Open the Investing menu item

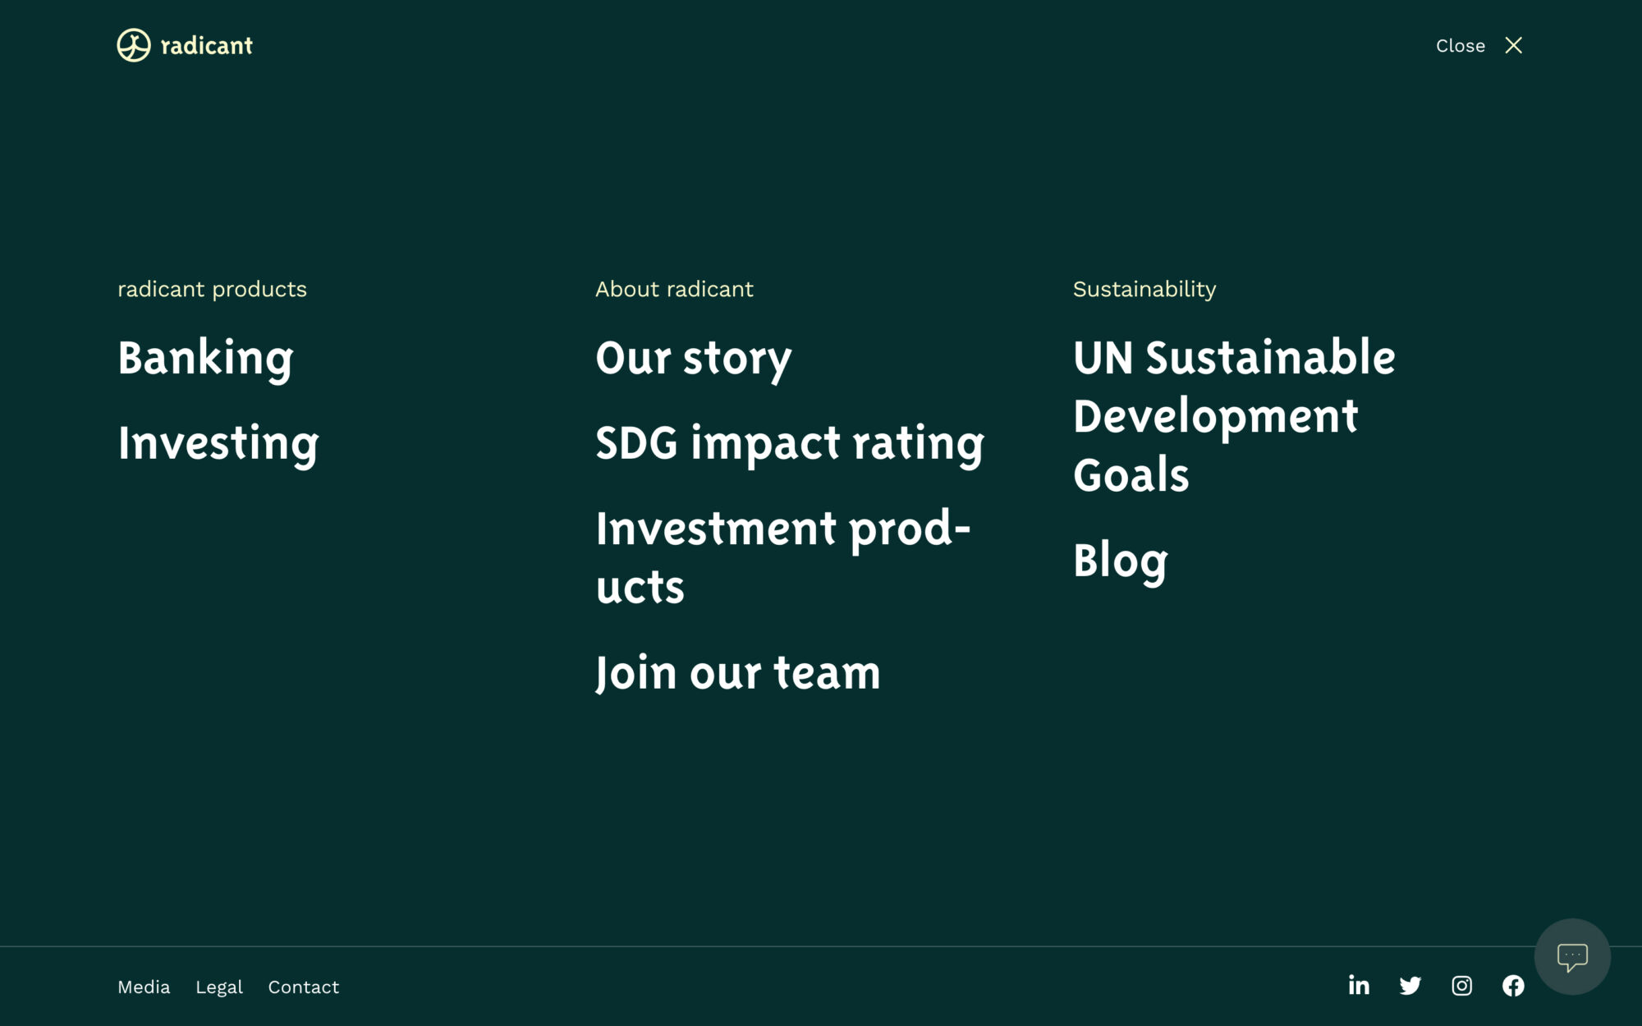(218, 444)
